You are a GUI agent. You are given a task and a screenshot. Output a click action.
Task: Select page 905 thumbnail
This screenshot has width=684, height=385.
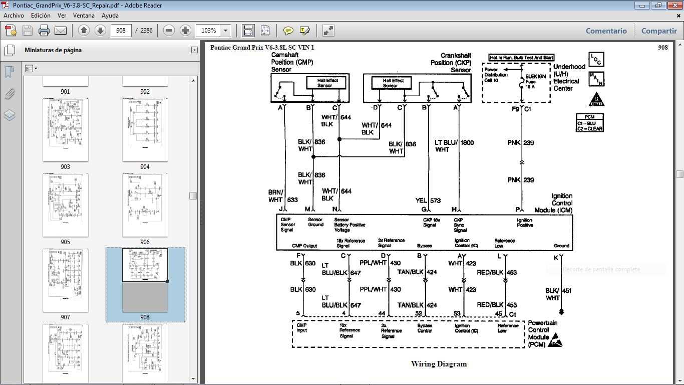pyautogui.click(x=65, y=205)
